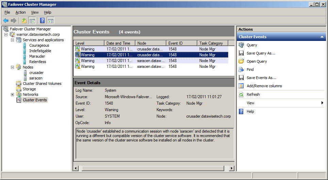Click the saracen node server icon
Screen dimensions: 328x180
point(25,78)
